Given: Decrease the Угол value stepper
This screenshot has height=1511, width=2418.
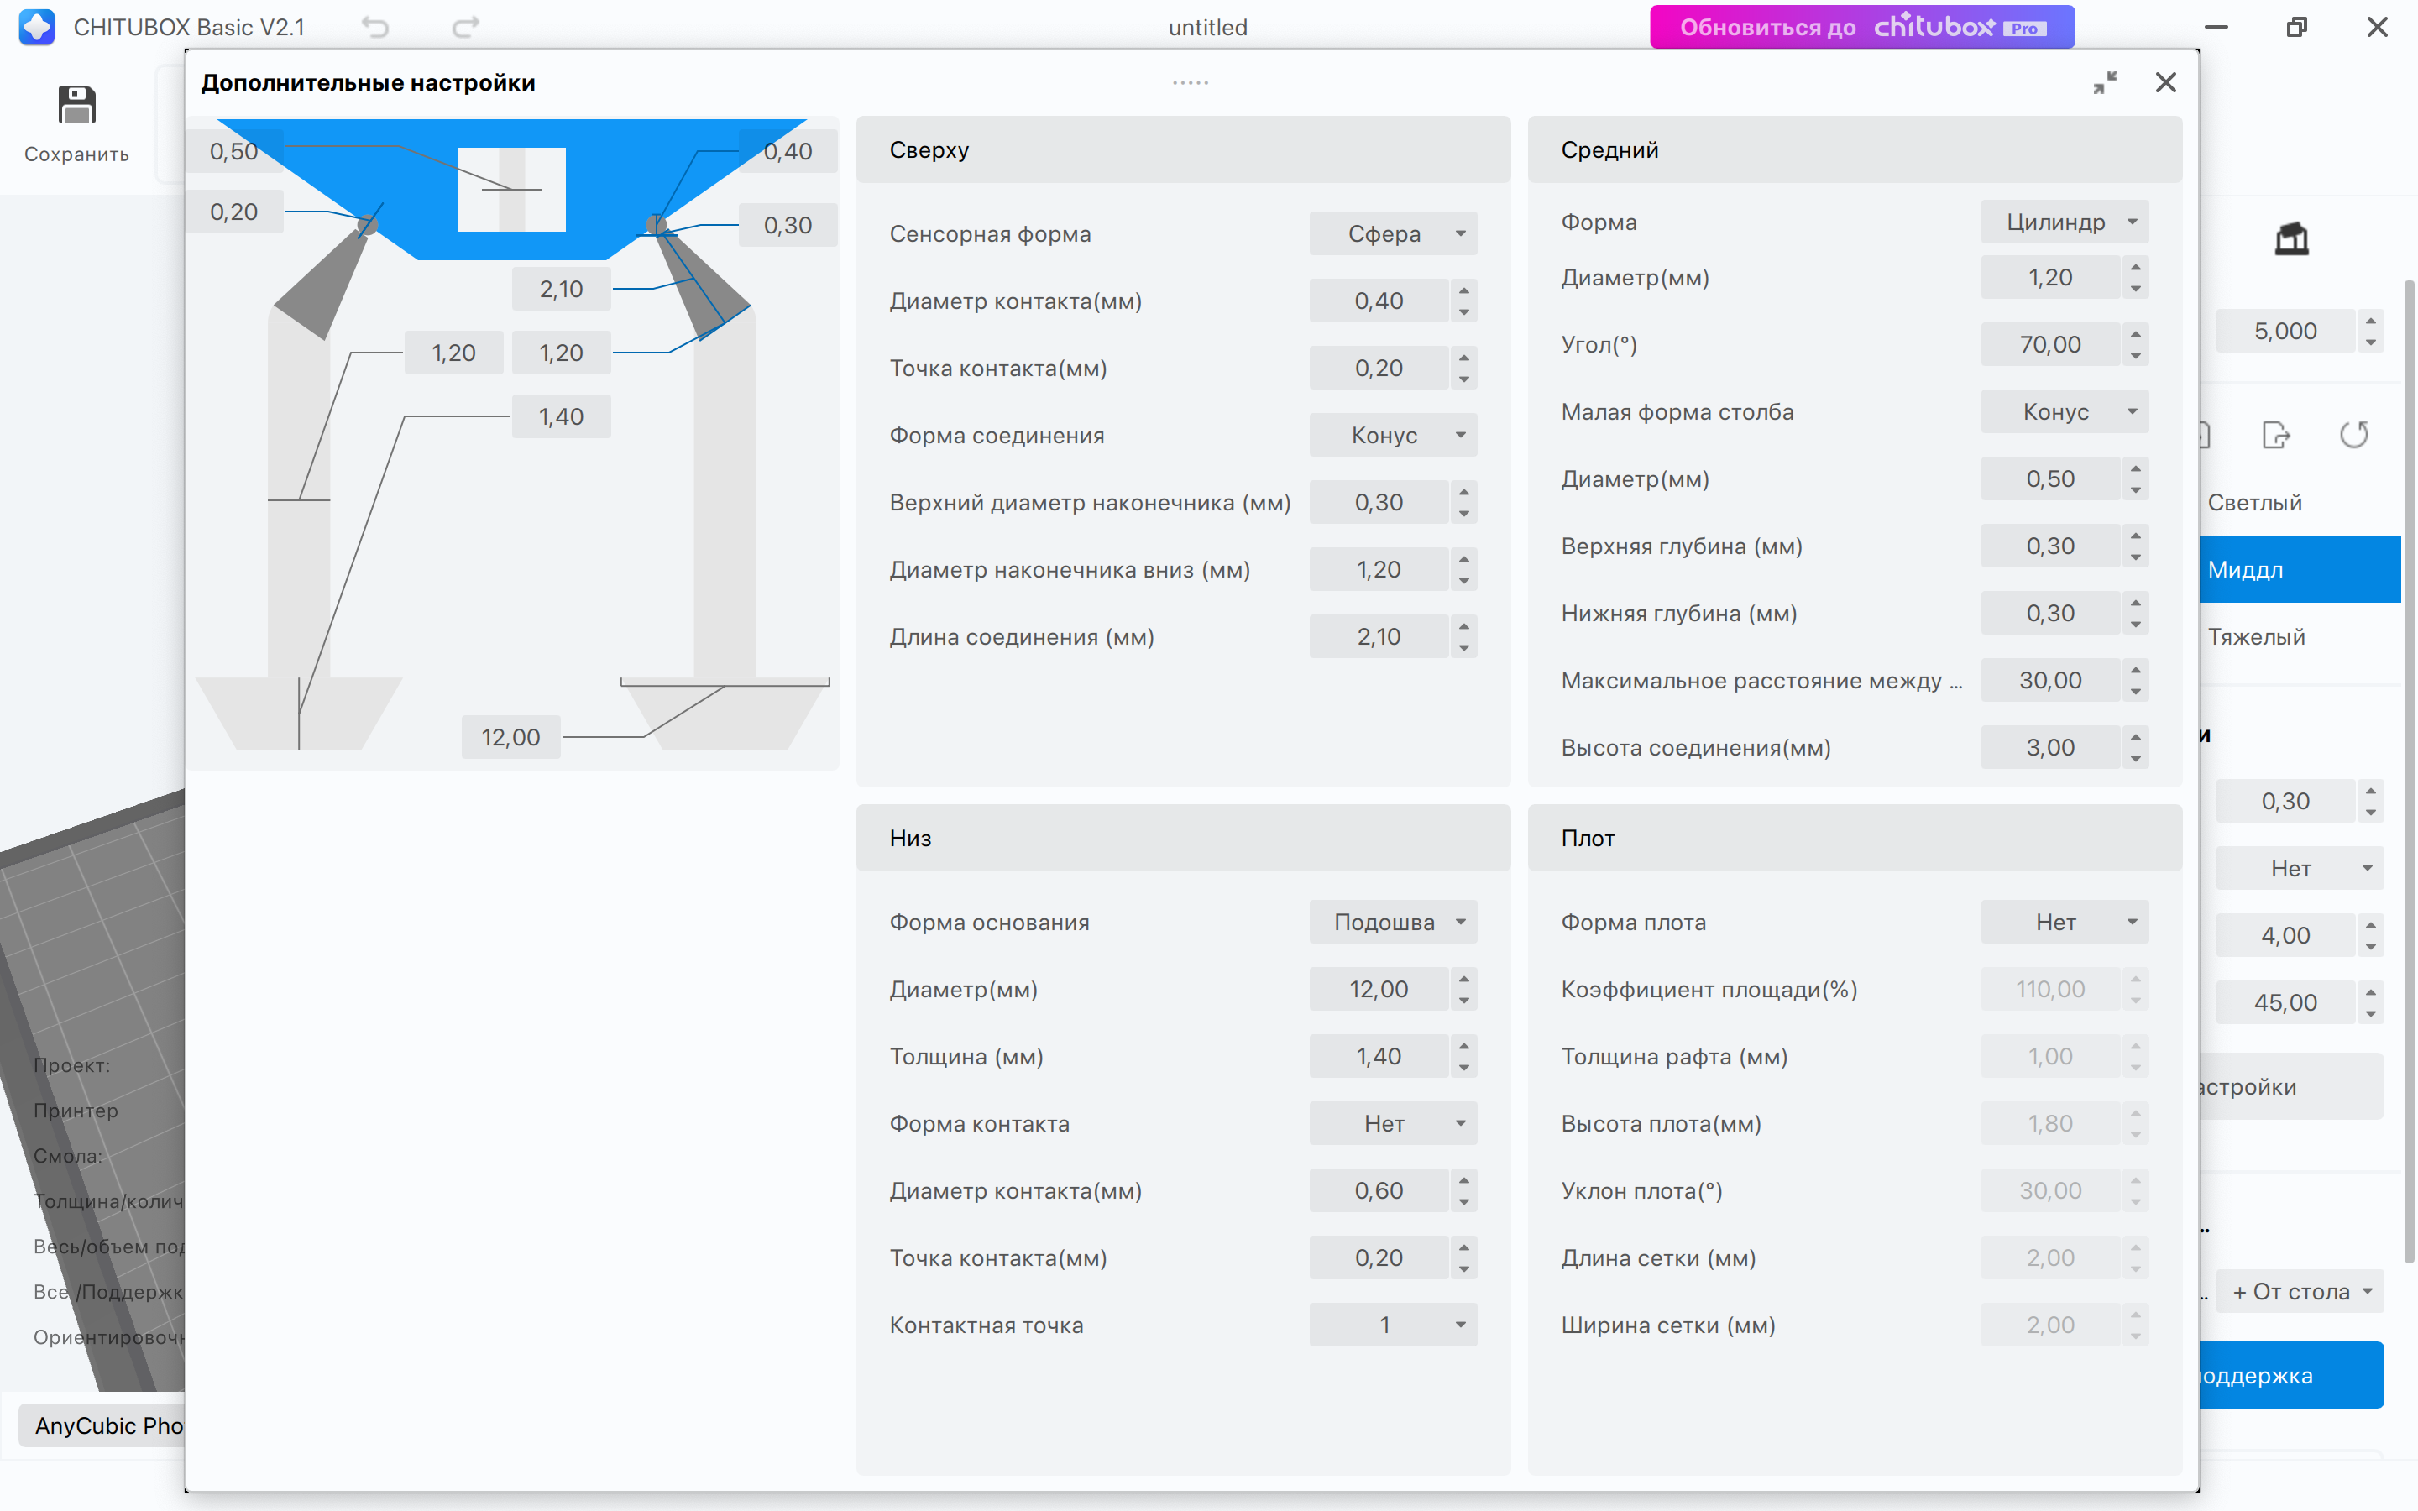Looking at the screenshot, I should (2135, 355).
